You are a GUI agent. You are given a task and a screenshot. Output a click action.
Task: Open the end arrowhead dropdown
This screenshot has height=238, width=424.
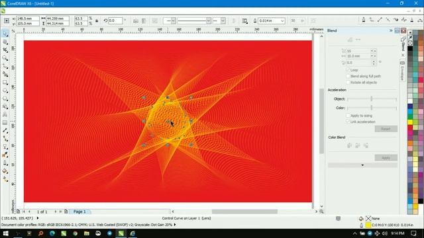(223, 20)
